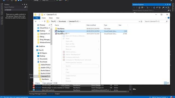Select 3D Objects under This PC
This screenshot has width=175, height=98.
(x=43, y=53)
